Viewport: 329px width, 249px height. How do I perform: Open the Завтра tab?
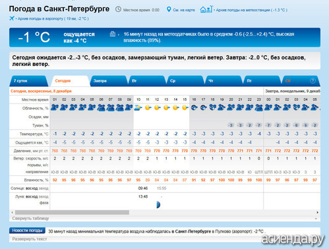click(108, 81)
